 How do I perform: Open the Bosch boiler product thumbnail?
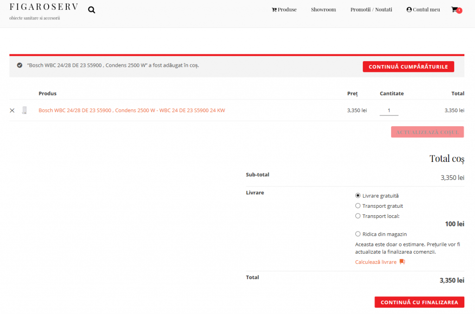click(25, 110)
